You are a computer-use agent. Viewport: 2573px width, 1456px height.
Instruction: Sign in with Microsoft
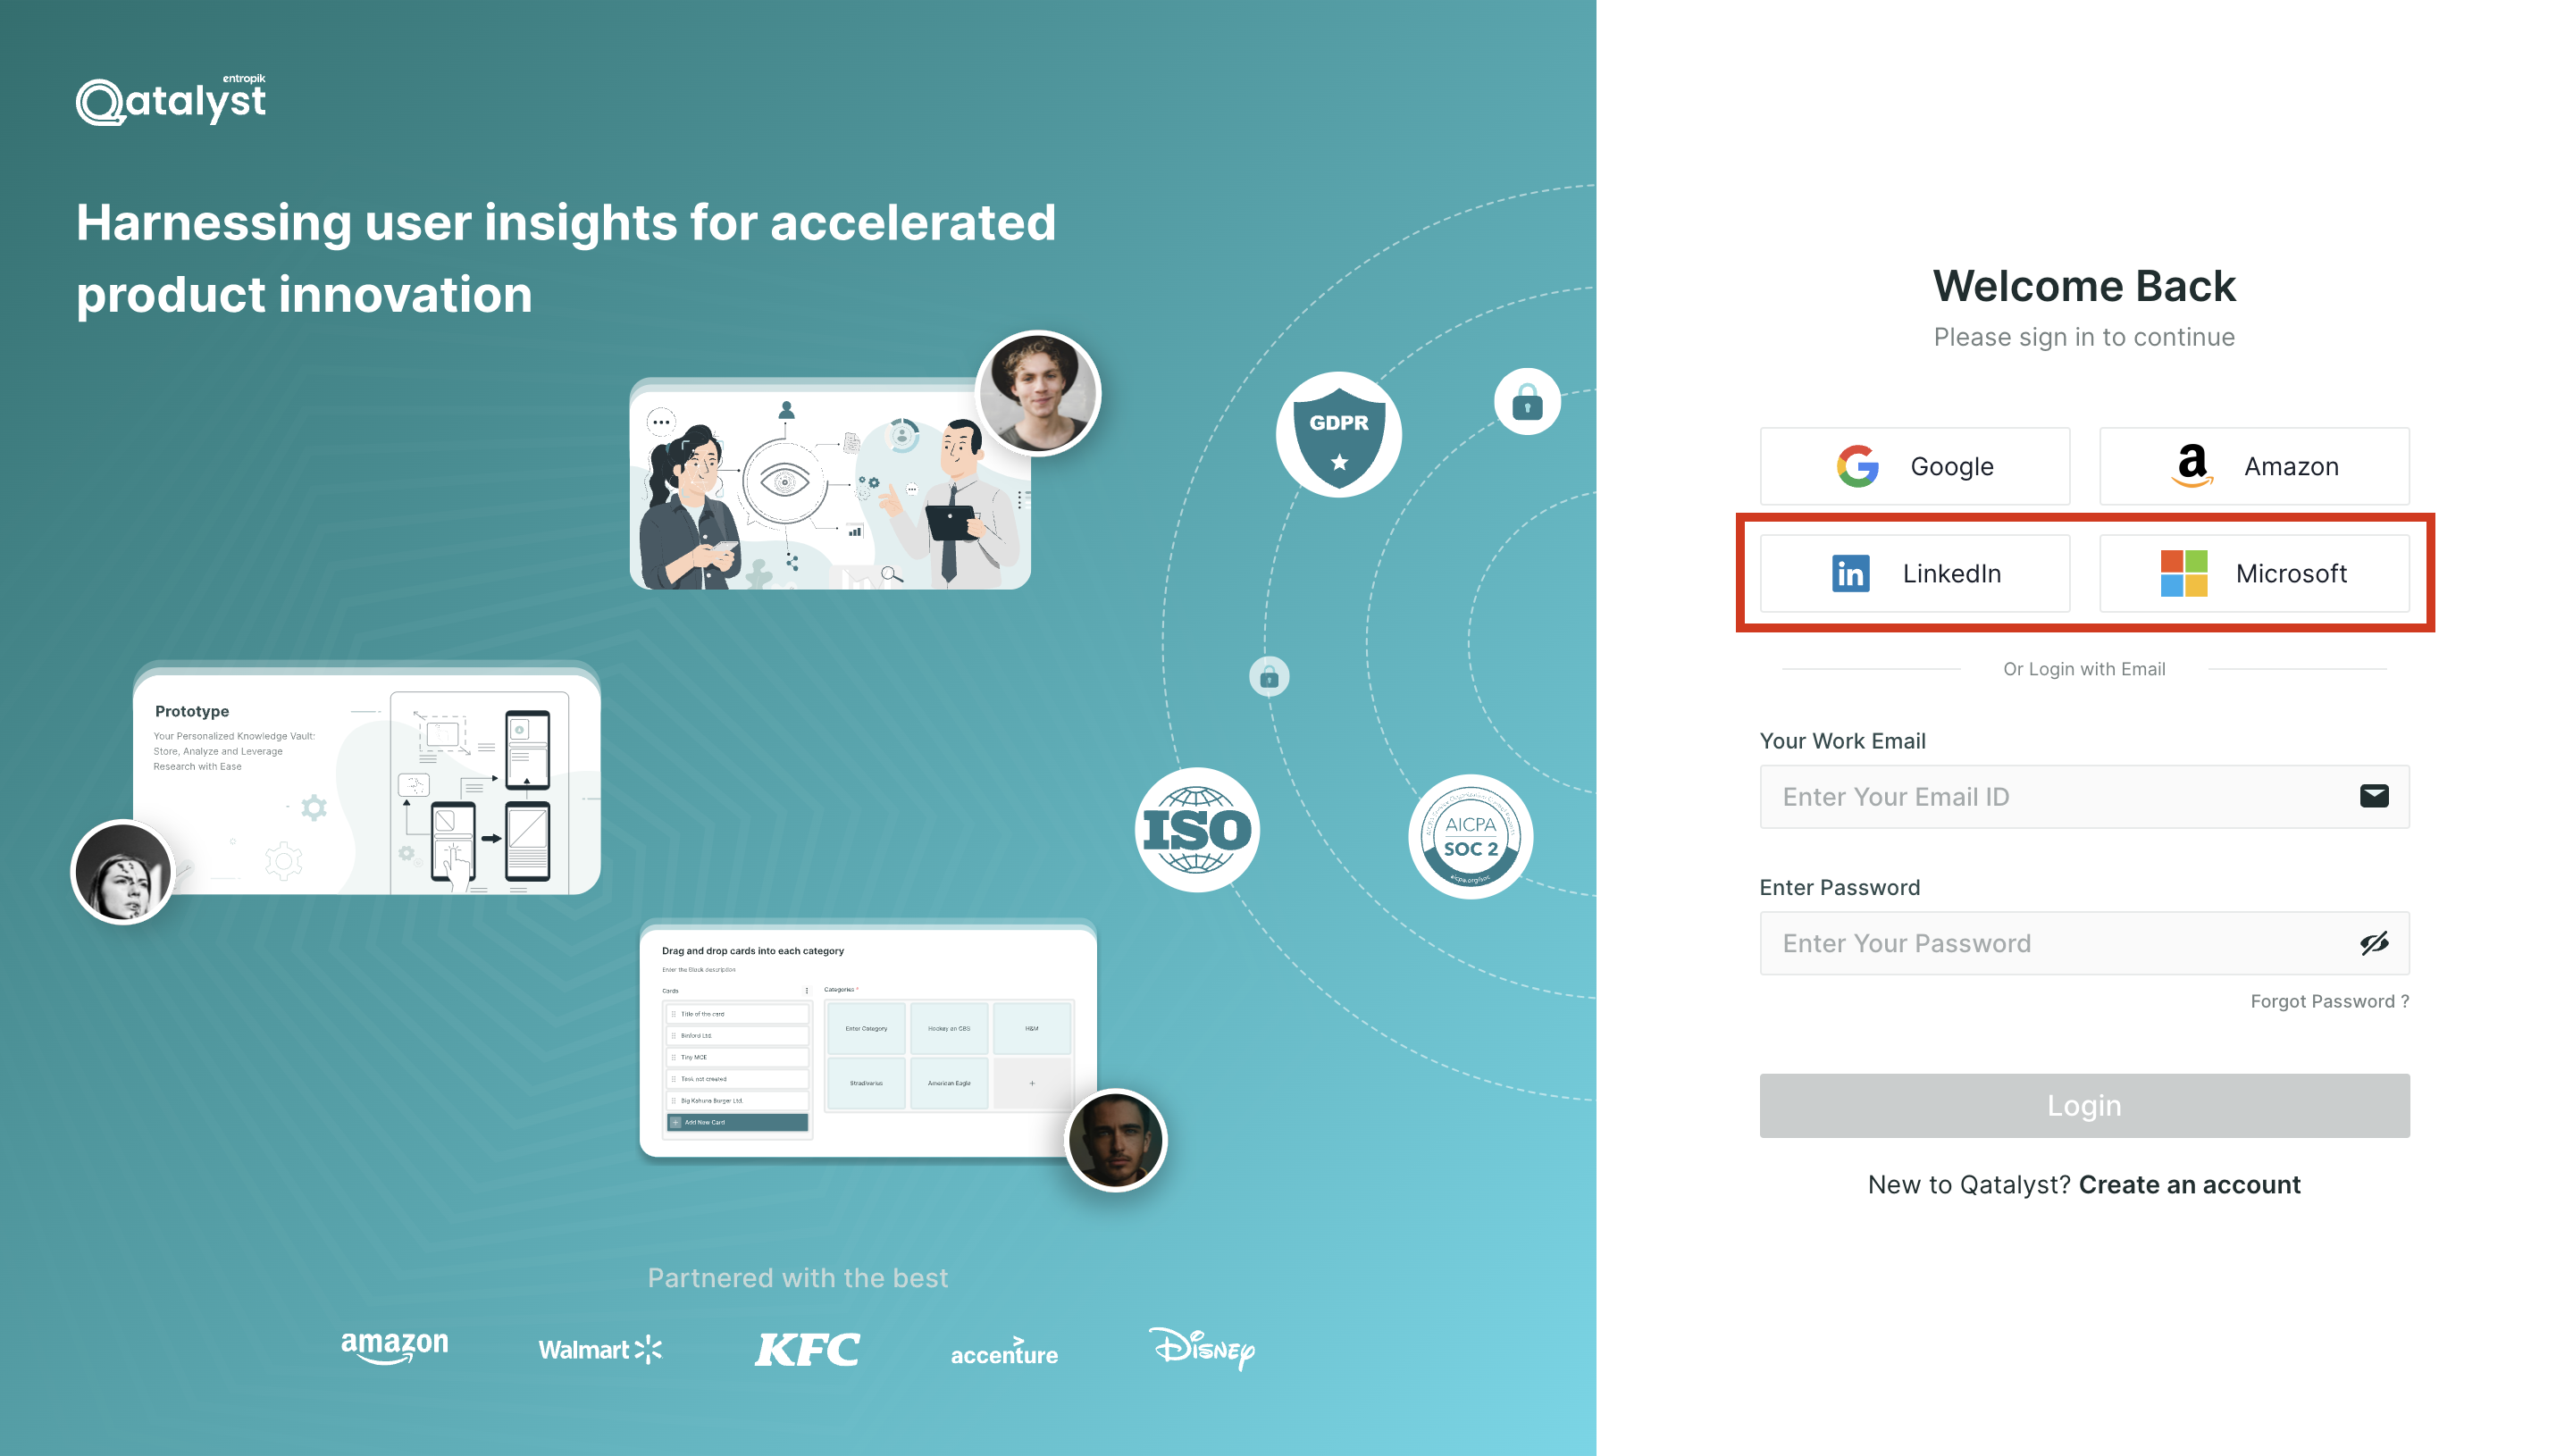point(2254,573)
